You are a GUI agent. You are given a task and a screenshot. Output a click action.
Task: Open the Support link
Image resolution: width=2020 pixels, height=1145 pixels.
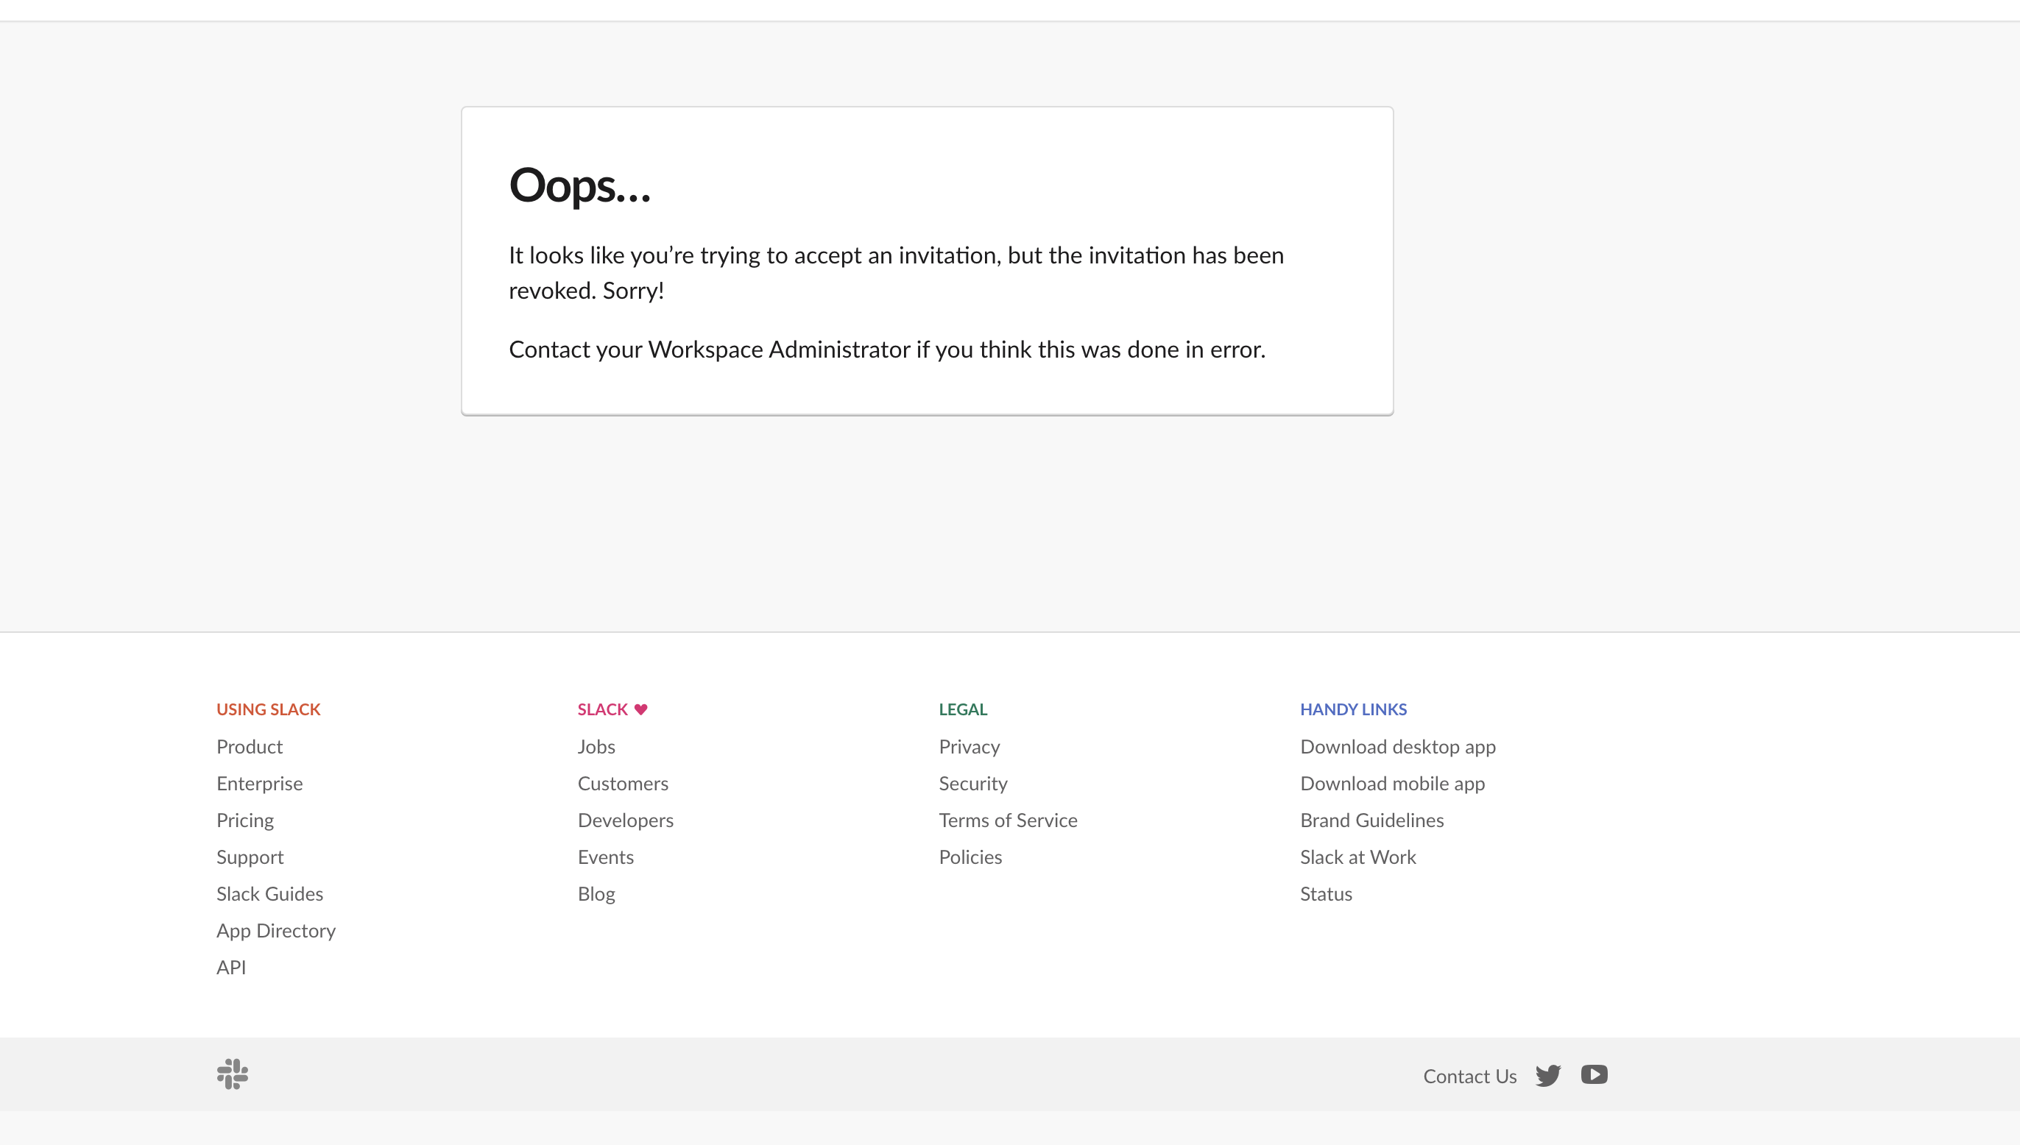250,857
